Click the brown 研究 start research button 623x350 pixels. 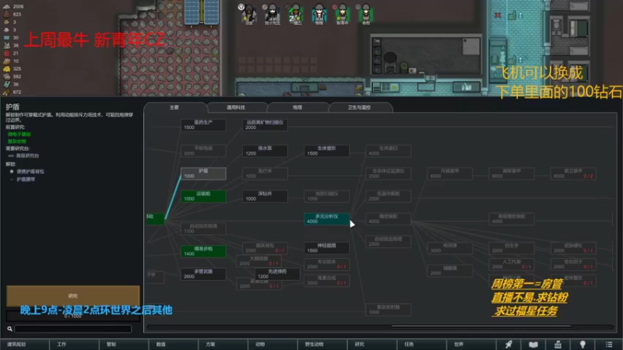[x=73, y=296]
